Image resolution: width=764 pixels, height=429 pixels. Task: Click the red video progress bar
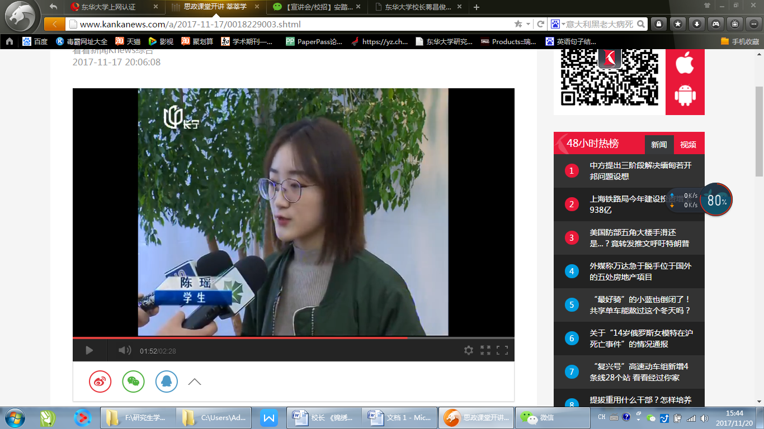pos(240,338)
